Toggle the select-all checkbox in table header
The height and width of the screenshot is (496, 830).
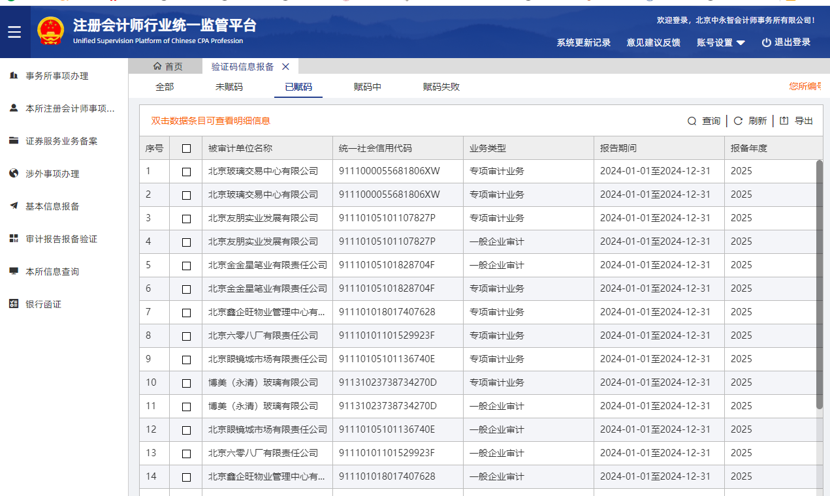click(186, 148)
